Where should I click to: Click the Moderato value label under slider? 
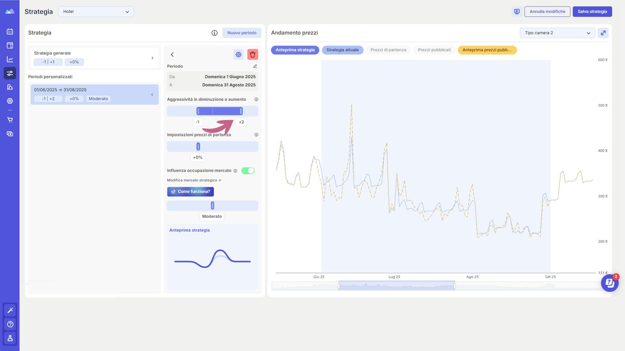coord(212,216)
